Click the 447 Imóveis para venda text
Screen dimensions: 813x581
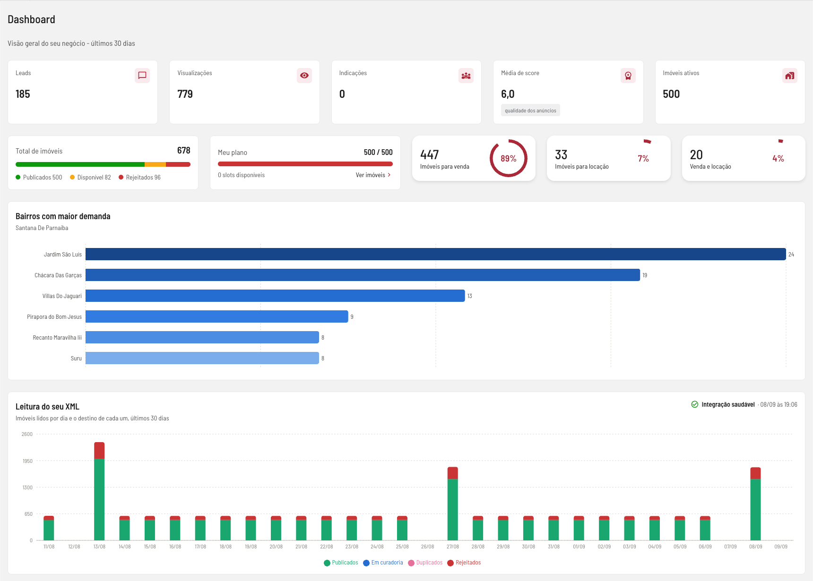444,159
